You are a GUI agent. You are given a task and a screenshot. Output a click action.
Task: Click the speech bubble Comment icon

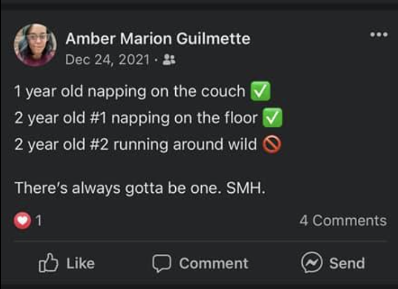point(162,263)
